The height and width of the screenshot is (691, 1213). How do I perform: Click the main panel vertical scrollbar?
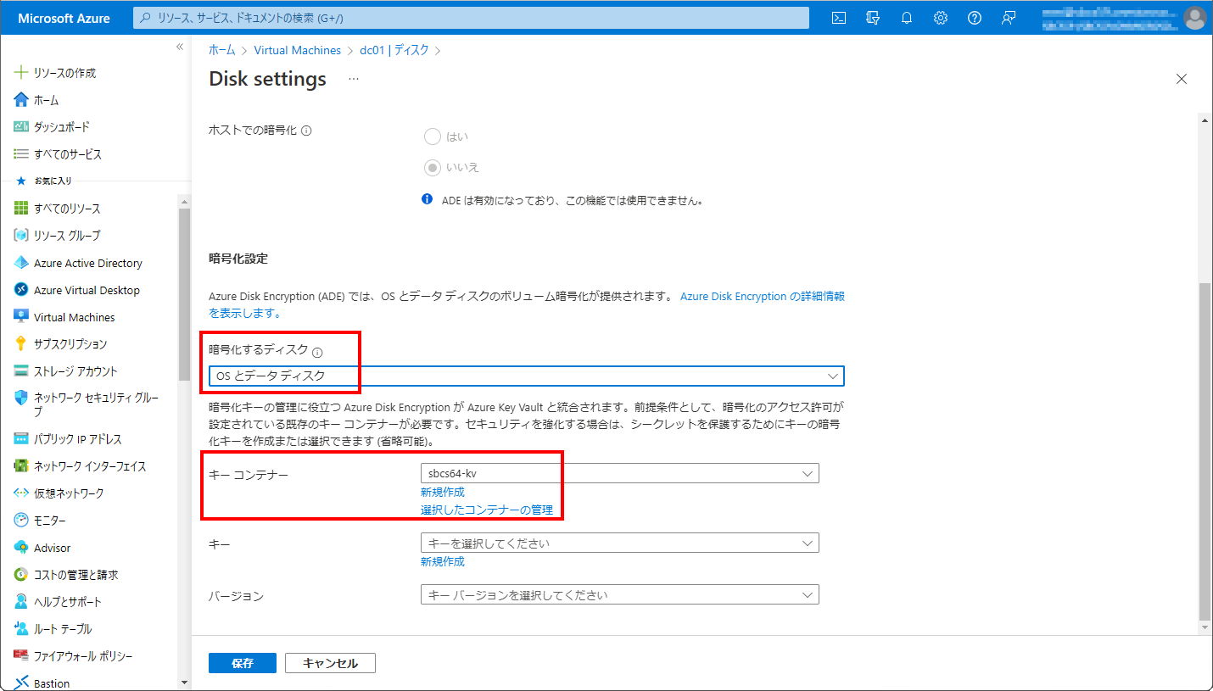coord(1205,451)
